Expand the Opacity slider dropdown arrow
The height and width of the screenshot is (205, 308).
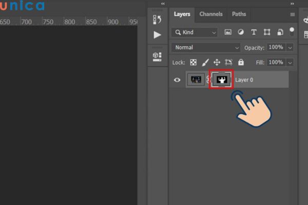[x=290, y=48]
